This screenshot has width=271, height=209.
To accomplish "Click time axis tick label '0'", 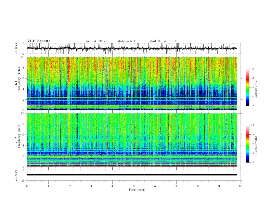I will tap(27, 186).
